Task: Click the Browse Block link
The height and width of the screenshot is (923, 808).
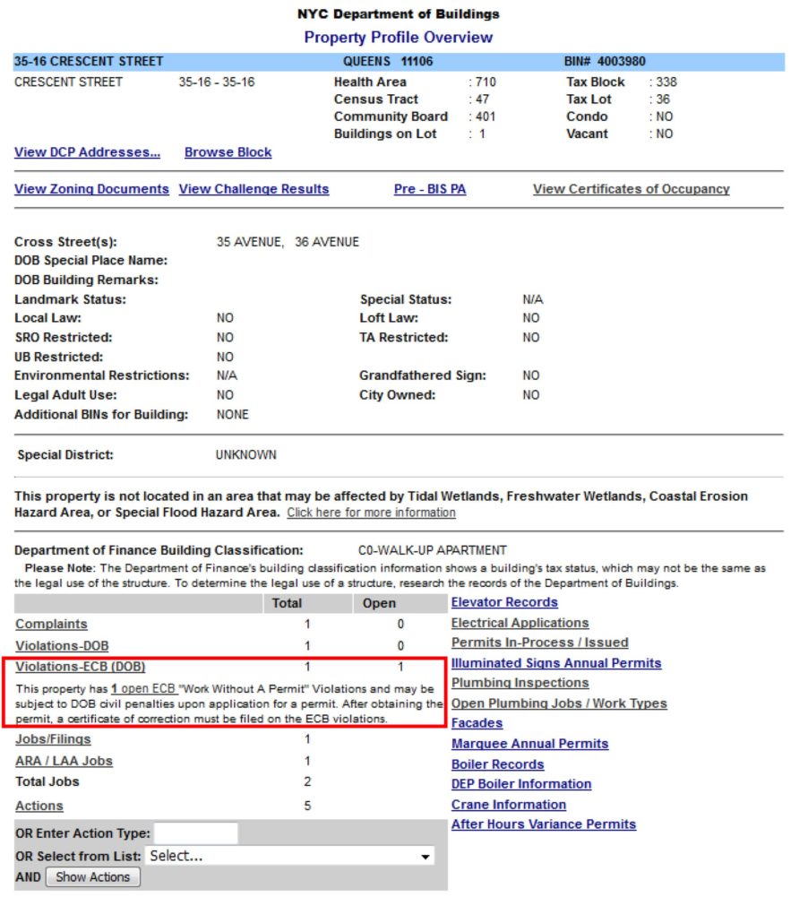Action: tap(228, 152)
